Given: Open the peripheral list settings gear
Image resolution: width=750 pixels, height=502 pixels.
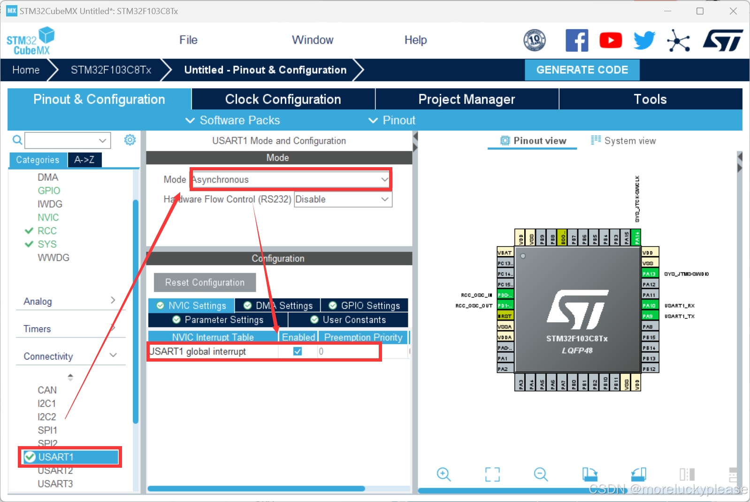Looking at the screenshot, I should (130, 139).
